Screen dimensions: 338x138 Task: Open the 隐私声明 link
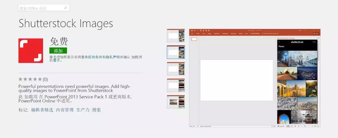click(113, 57)
